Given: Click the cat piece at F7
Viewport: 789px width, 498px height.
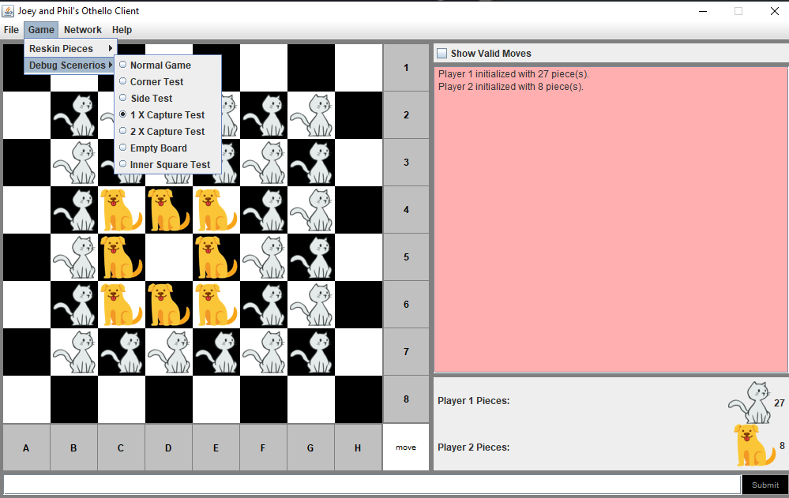Looking at the screenshot, I should pos(263,351).
